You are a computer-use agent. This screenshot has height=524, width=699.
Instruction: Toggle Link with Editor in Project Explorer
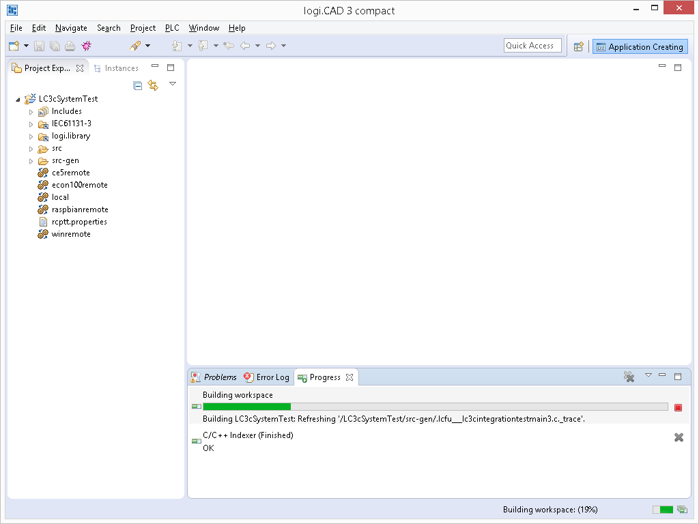pyautogui.click(x=153, y=85)
